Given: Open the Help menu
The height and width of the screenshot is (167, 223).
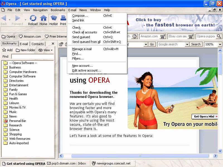Looking at the screenshot, I should tap(107, 10).
